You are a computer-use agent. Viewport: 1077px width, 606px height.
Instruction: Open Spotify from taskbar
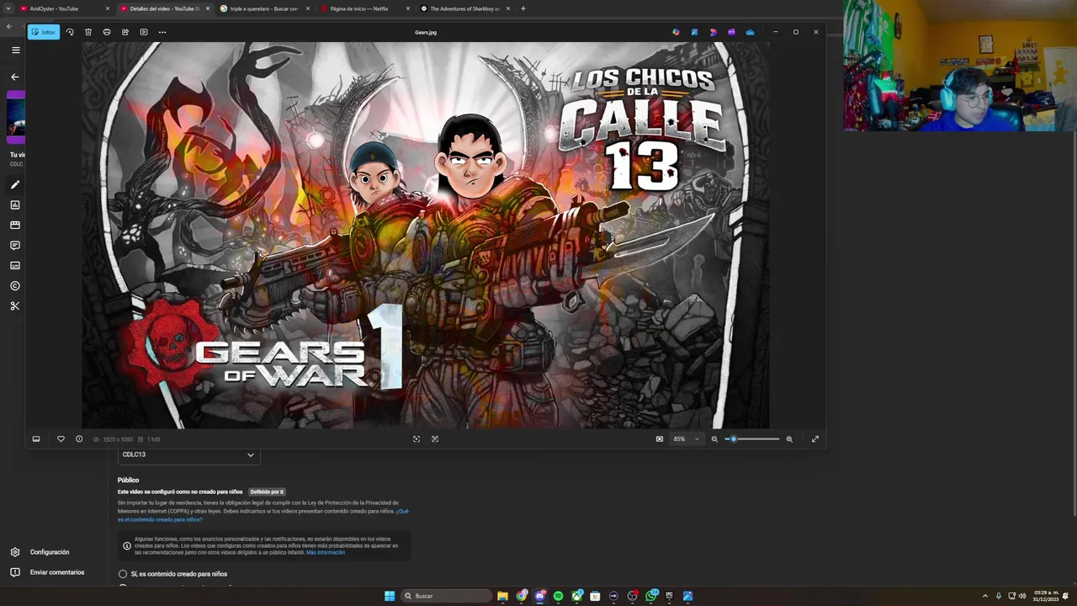(558, 596)
